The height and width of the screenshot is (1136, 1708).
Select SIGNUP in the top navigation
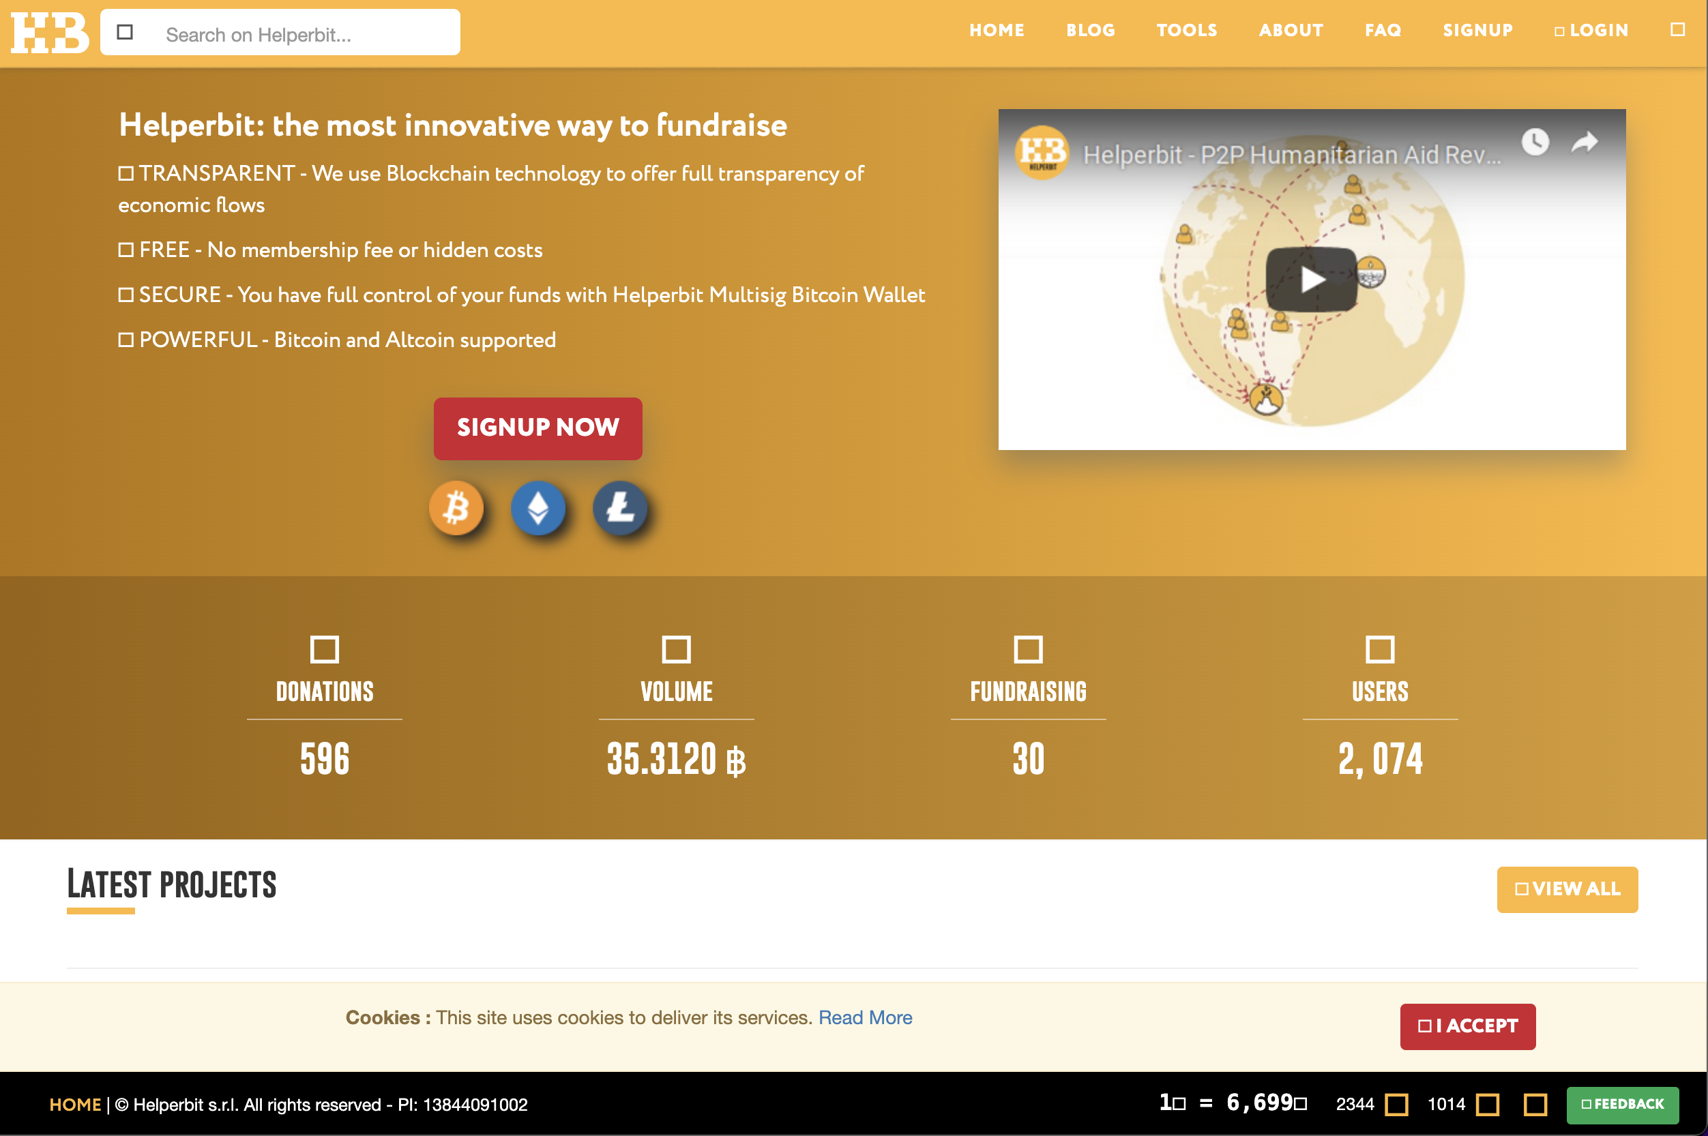(x=1477, y=31)
